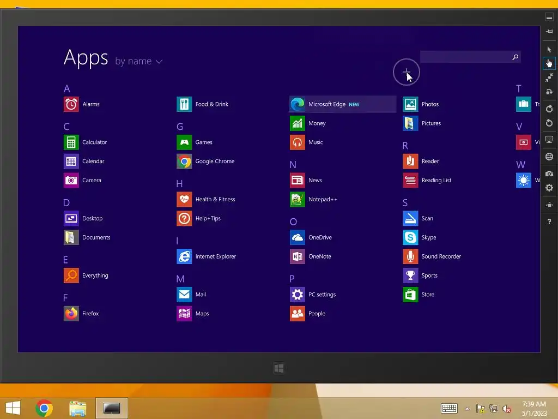Open the Camera app
This screenshot has width=558, height=419.
pos(83,180)
